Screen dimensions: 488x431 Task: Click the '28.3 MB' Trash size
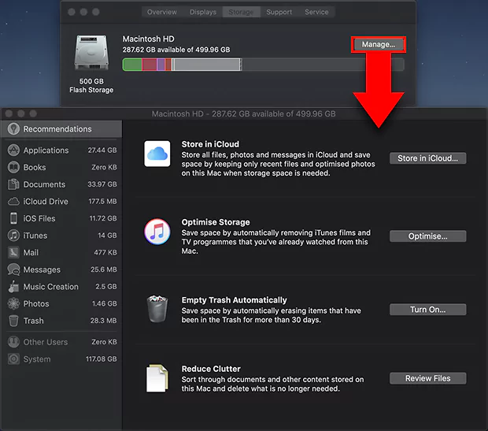(x=104, y=321)
